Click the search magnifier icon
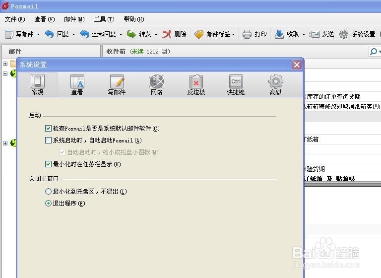 point(374,51)
